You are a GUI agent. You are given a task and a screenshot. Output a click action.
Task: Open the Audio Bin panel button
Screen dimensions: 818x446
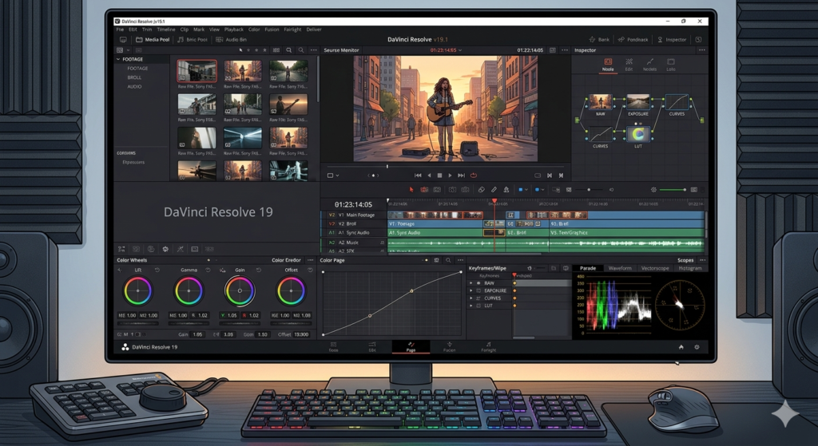[231, 40]
